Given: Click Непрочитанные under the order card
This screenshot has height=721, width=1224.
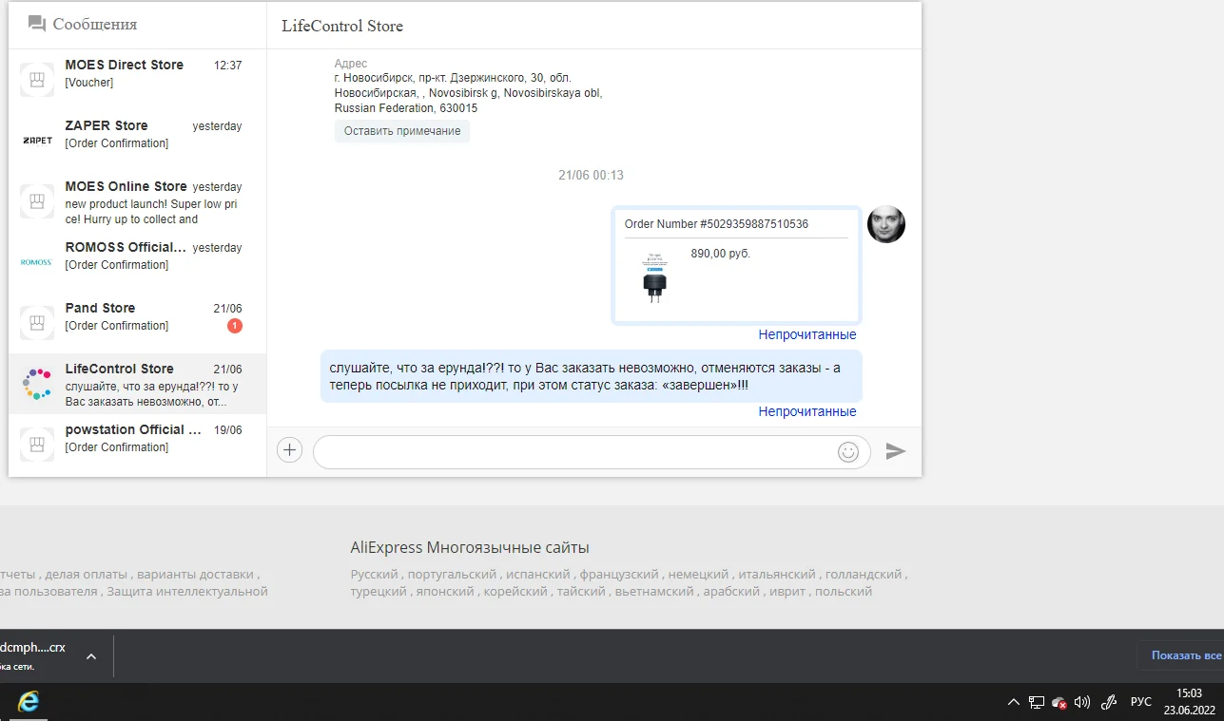Looking at the screenshot, I should pos(807,334).
